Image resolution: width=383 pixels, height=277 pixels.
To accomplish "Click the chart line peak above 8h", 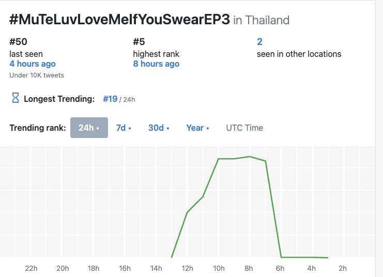I will (x=250, y=156).
